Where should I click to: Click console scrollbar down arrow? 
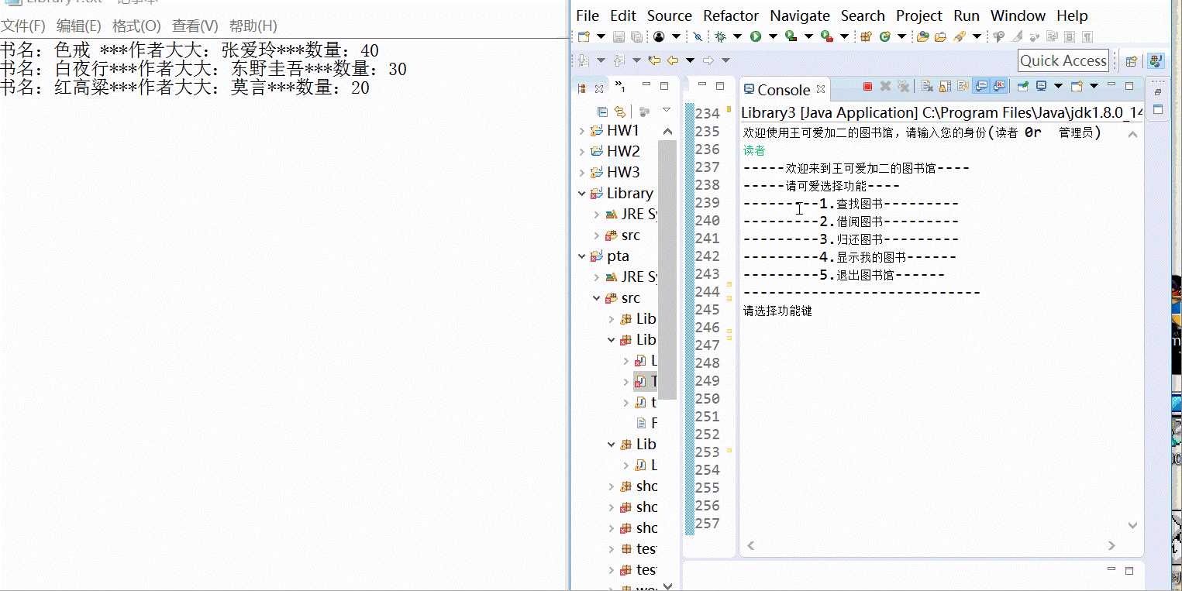(1132, 525)
